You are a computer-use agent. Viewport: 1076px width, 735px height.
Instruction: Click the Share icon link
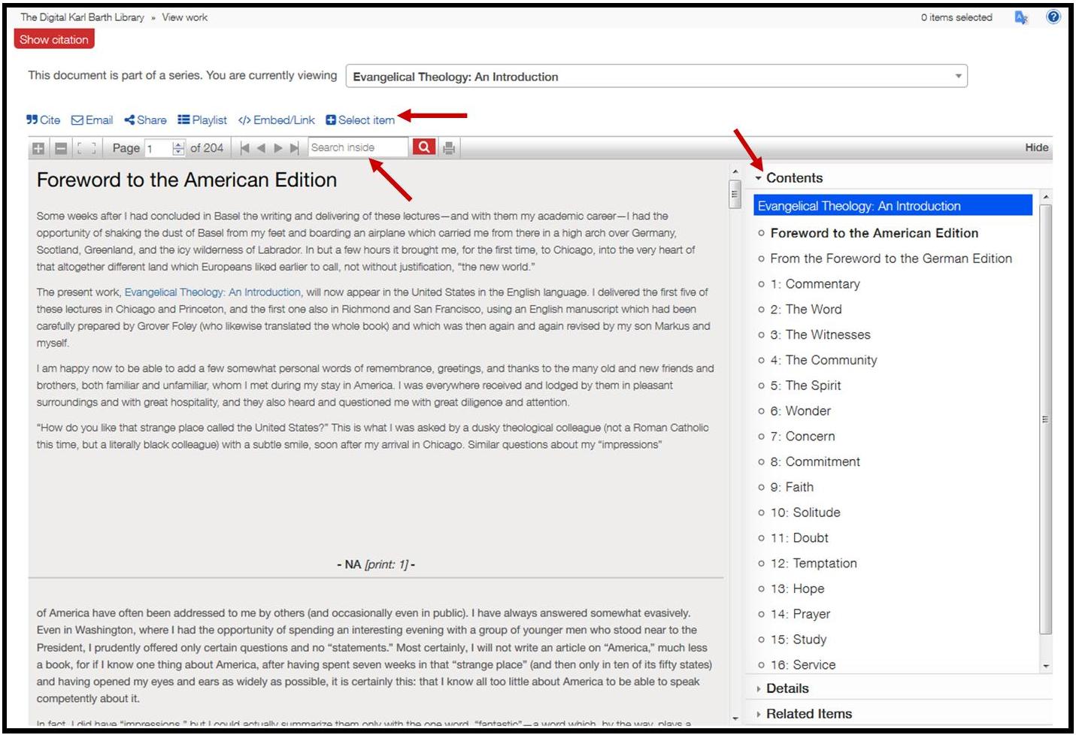145,119
